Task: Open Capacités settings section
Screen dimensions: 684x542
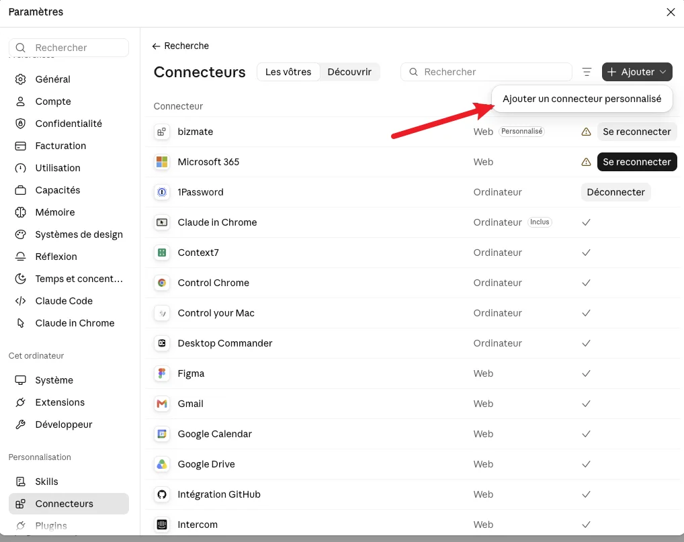Action: 69,190
